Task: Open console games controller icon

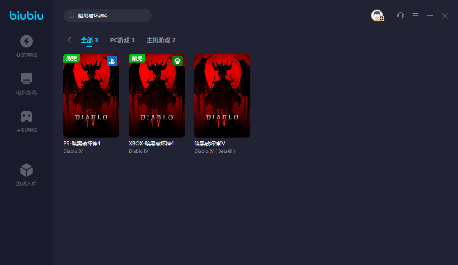Action: click(x=27, y=116)
